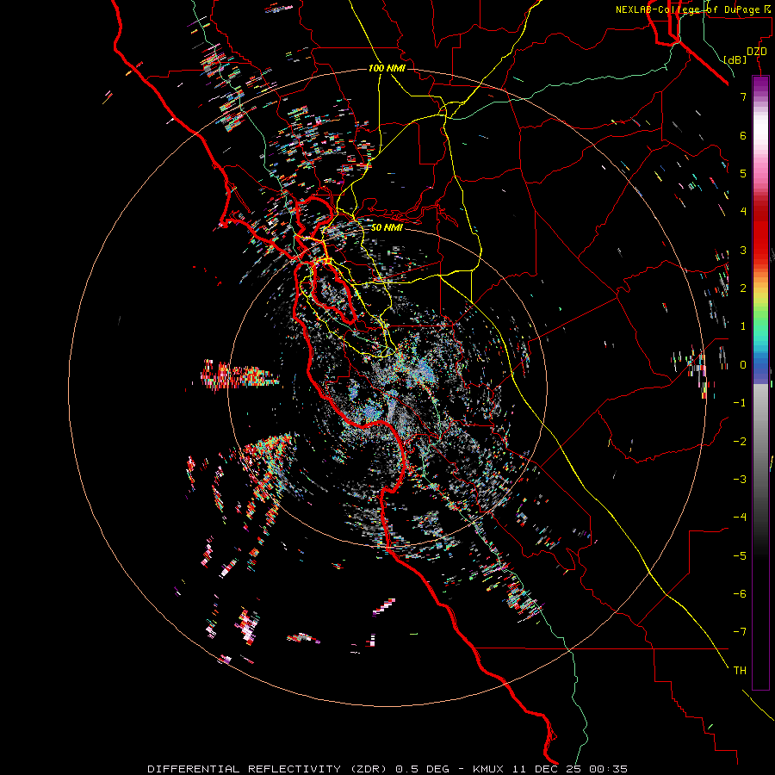Click the 4 value on the color scale
The height and width of the screenshot is (775, 775).
coord(743,212)
